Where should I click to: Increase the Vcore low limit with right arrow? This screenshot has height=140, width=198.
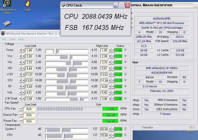coord(23,50)
